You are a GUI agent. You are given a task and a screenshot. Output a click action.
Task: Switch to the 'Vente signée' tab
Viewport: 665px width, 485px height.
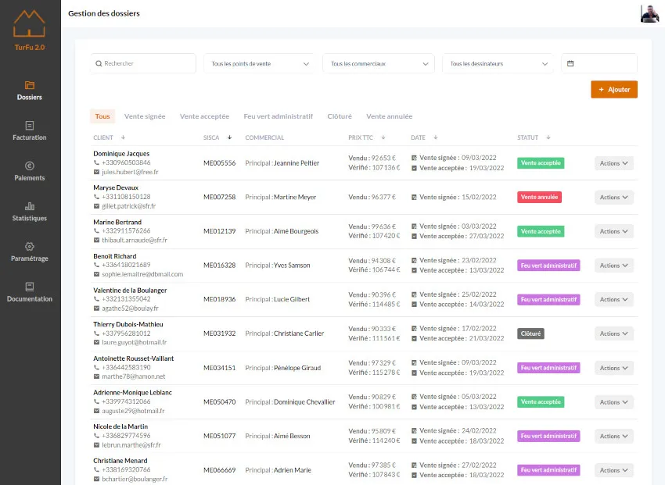pyautogui.click(x=145, y=116)
